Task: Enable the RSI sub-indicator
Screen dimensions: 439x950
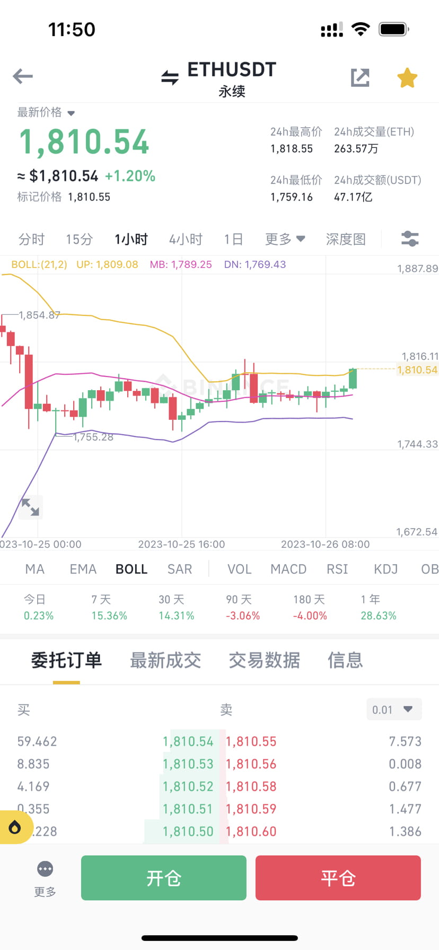Action: (x=337, y=569)
